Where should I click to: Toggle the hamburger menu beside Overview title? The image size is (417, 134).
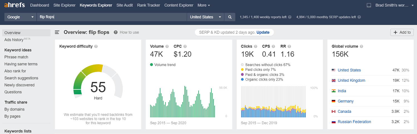pyautogui.click(x=57, y=32)
